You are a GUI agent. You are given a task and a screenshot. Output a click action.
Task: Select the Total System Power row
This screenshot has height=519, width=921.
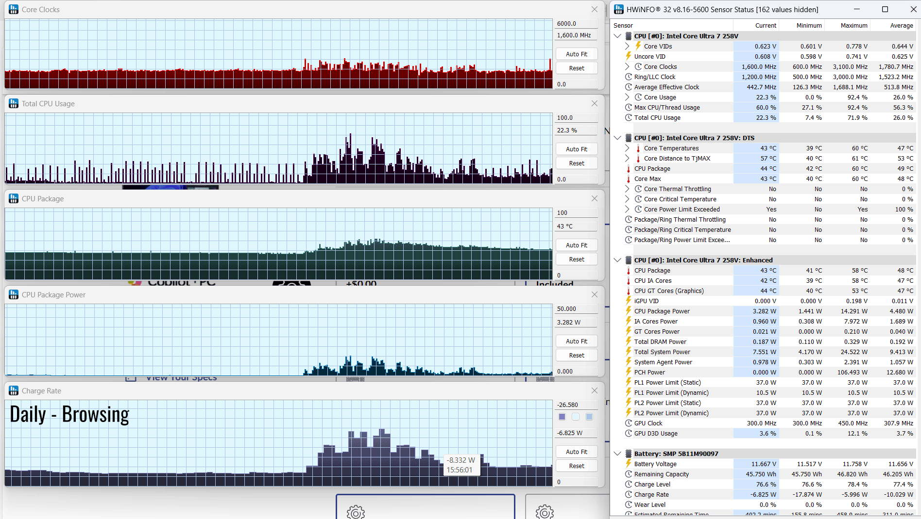pyautogui.click(x=764, y=352)
